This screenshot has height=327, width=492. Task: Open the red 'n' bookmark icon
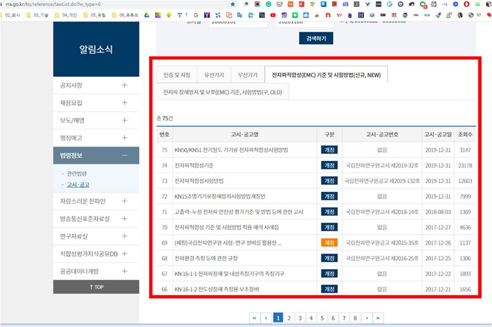pyautogui.click(x=328, y=15)
